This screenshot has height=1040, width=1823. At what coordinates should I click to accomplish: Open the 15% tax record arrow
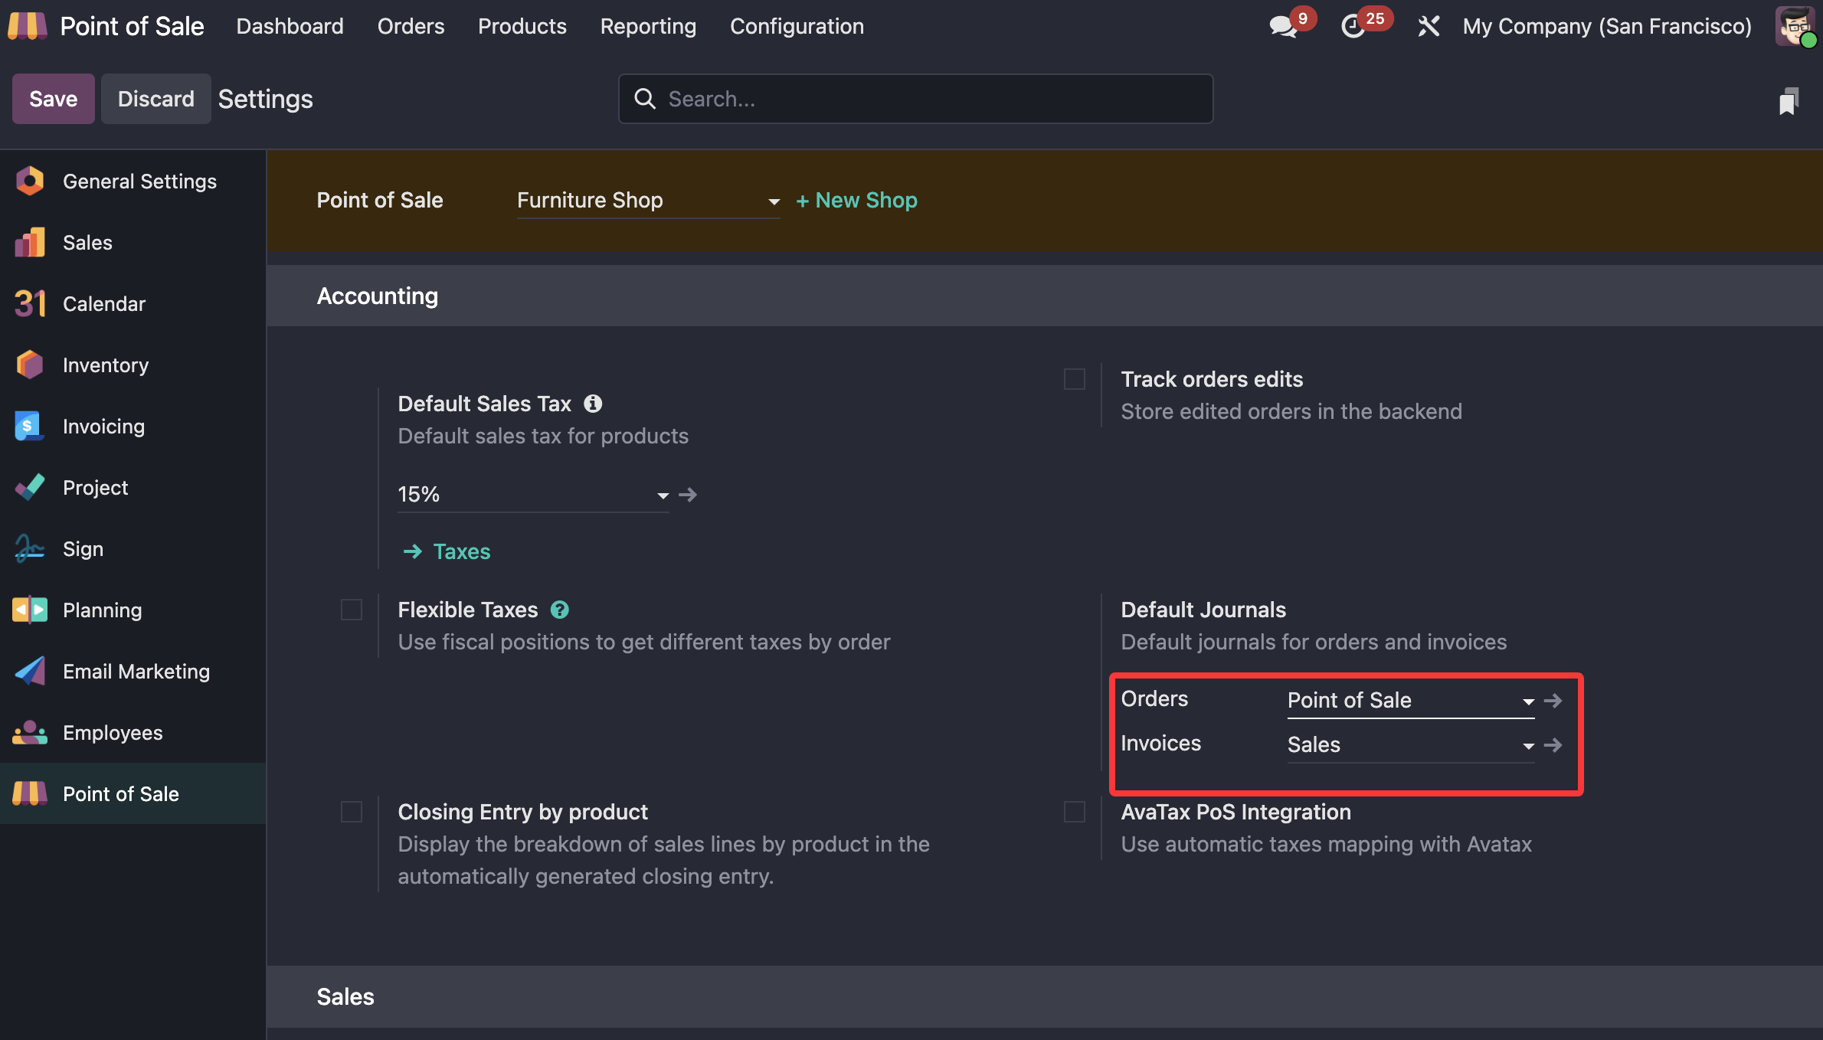(x=688, y=495)
